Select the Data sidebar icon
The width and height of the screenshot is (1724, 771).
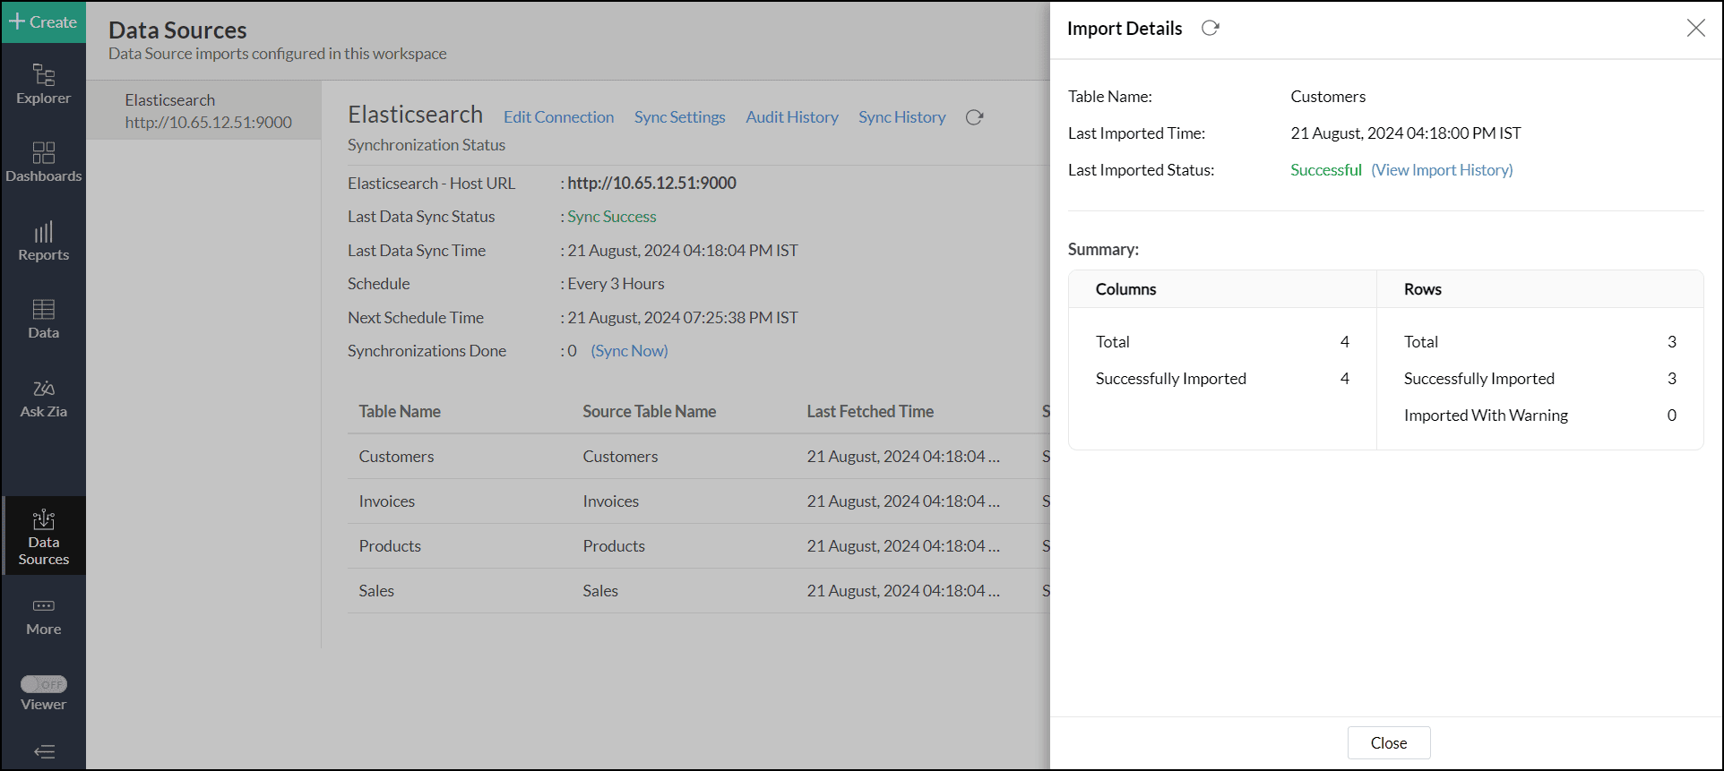(x=43, y=319)
